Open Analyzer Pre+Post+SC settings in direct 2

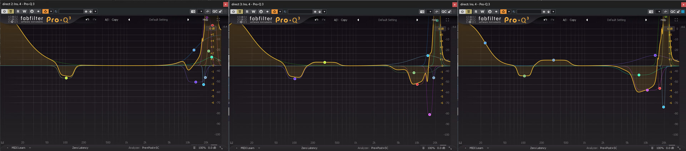[x=150, y=148]
